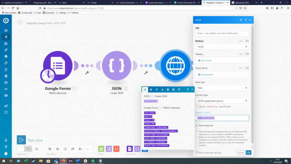The width and height of the screenshot is (291, 164).
Task: Enable Show advanced settings checkbox
Action: [197, 152]
